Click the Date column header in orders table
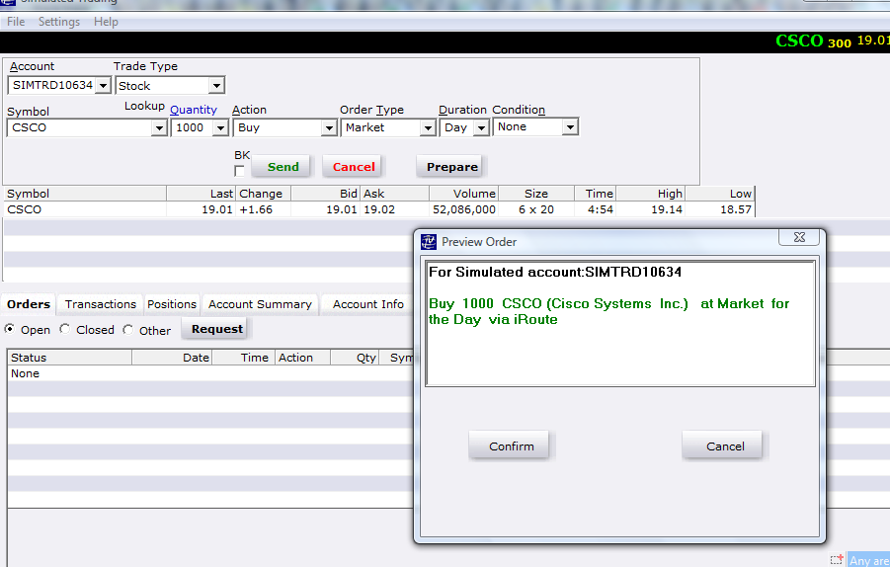This screenshot has height=567, width=890. tap(172, 358)
